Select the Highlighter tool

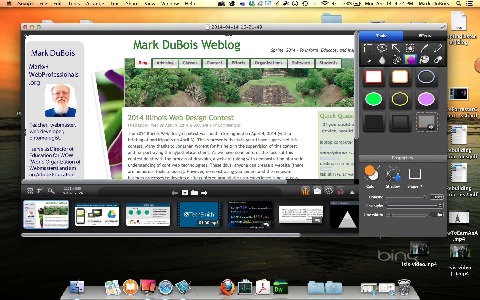coord(438,48)
